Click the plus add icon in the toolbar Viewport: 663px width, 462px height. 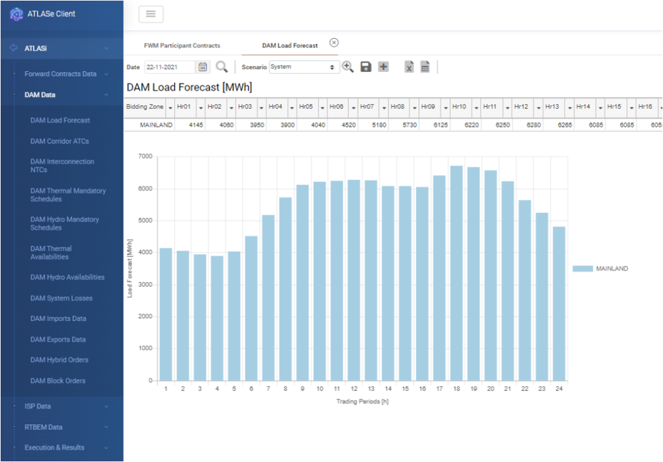point(383,67)
